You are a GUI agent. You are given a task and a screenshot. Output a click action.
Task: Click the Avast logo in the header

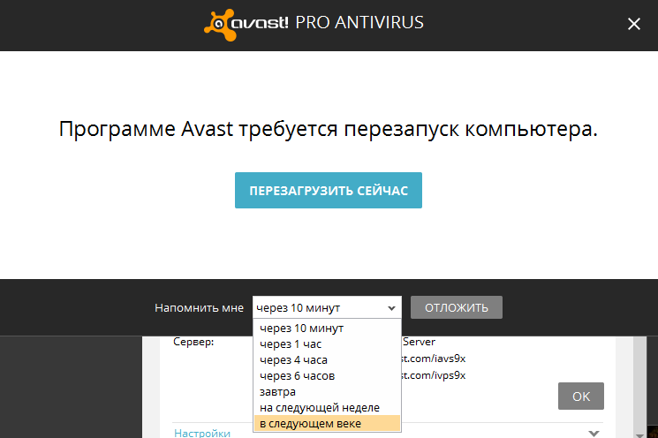coord(246,25)
